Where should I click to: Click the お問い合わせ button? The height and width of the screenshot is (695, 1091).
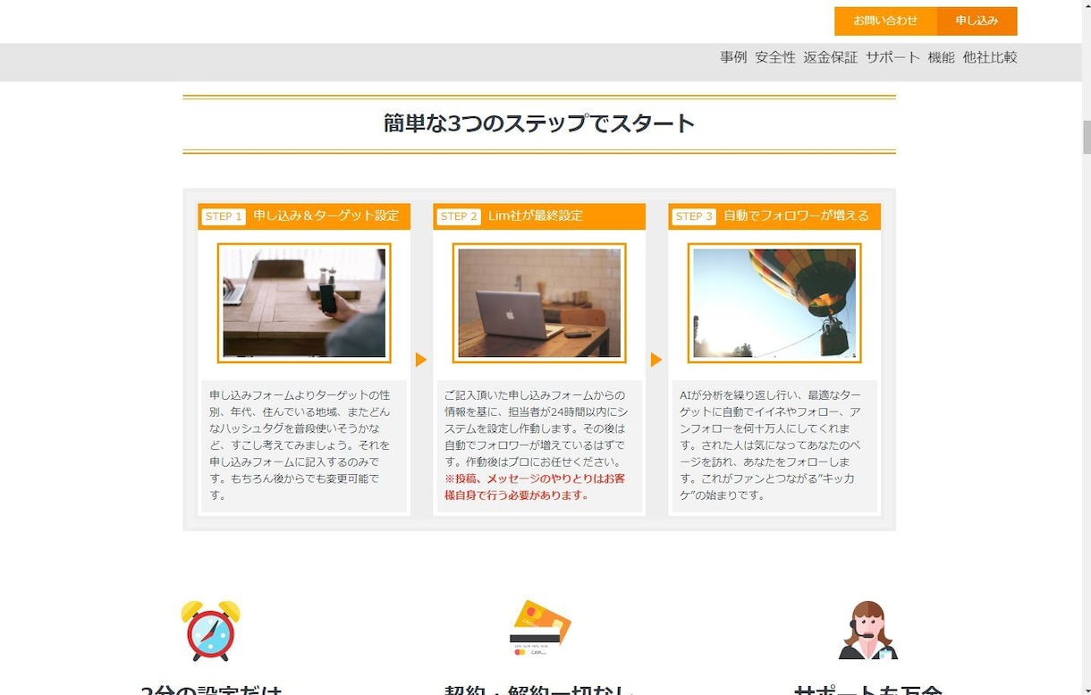pyautogui.click(x=885, y=21)
